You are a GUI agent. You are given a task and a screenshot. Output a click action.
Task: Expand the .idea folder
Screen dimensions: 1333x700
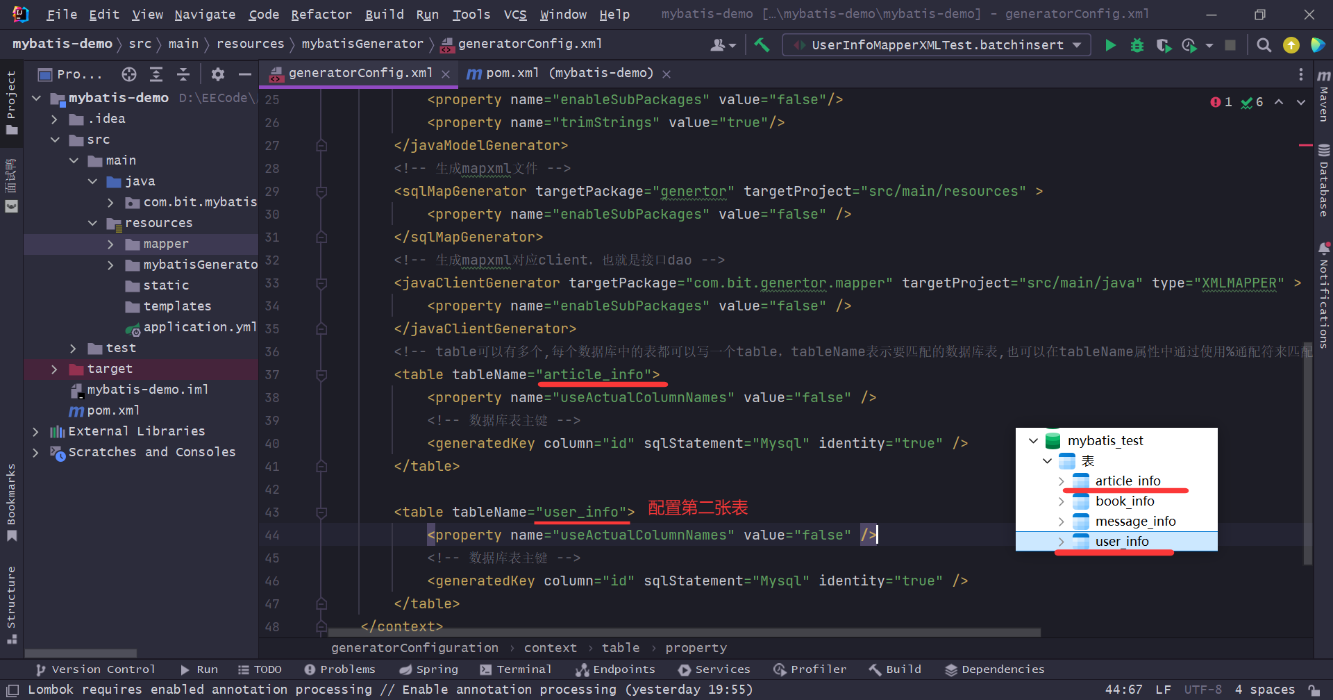pyautogui.click(x=55, y=119)
